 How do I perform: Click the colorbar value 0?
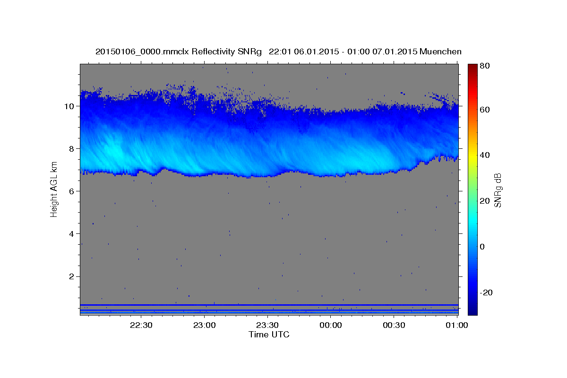click(483, 247)
